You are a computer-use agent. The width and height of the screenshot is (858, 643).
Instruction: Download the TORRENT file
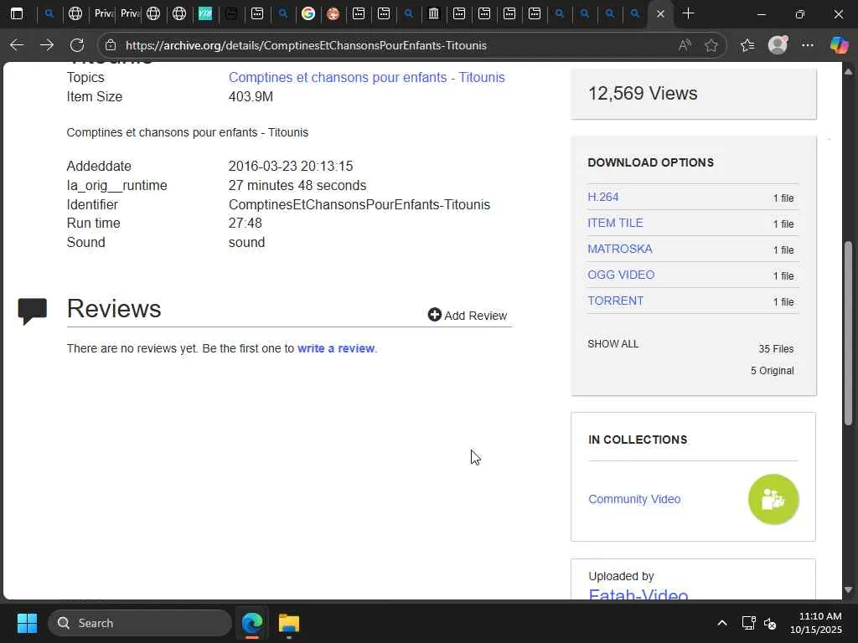click(x=616, y=301)
